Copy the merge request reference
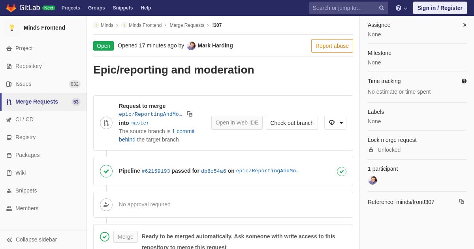The width and height of the screenshot is (474, 249). tap(461, 202)
